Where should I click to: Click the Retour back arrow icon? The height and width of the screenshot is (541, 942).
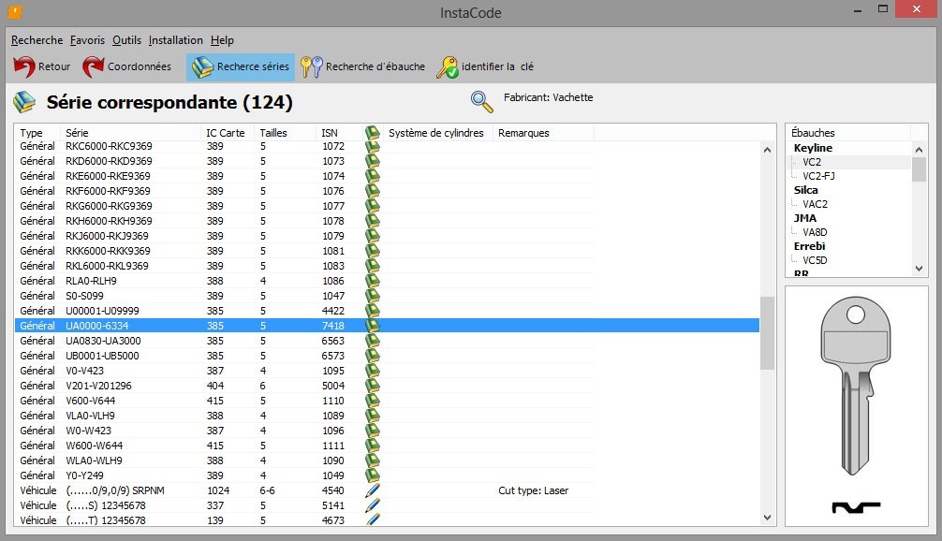click(24, 66)
